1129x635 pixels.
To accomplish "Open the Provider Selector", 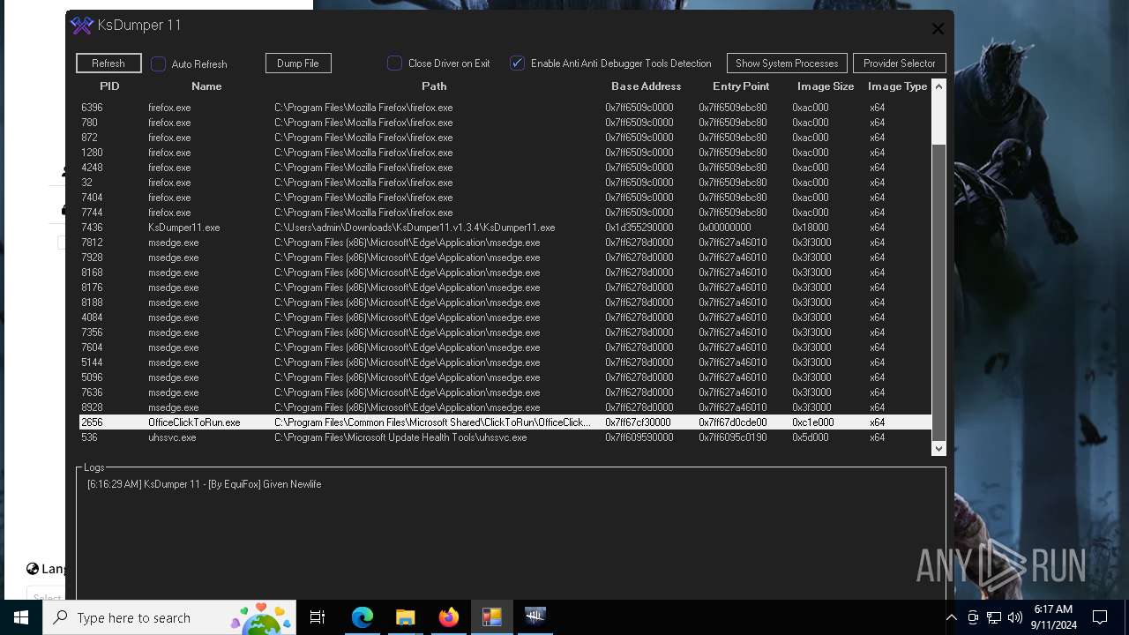I will click(900, 63).
